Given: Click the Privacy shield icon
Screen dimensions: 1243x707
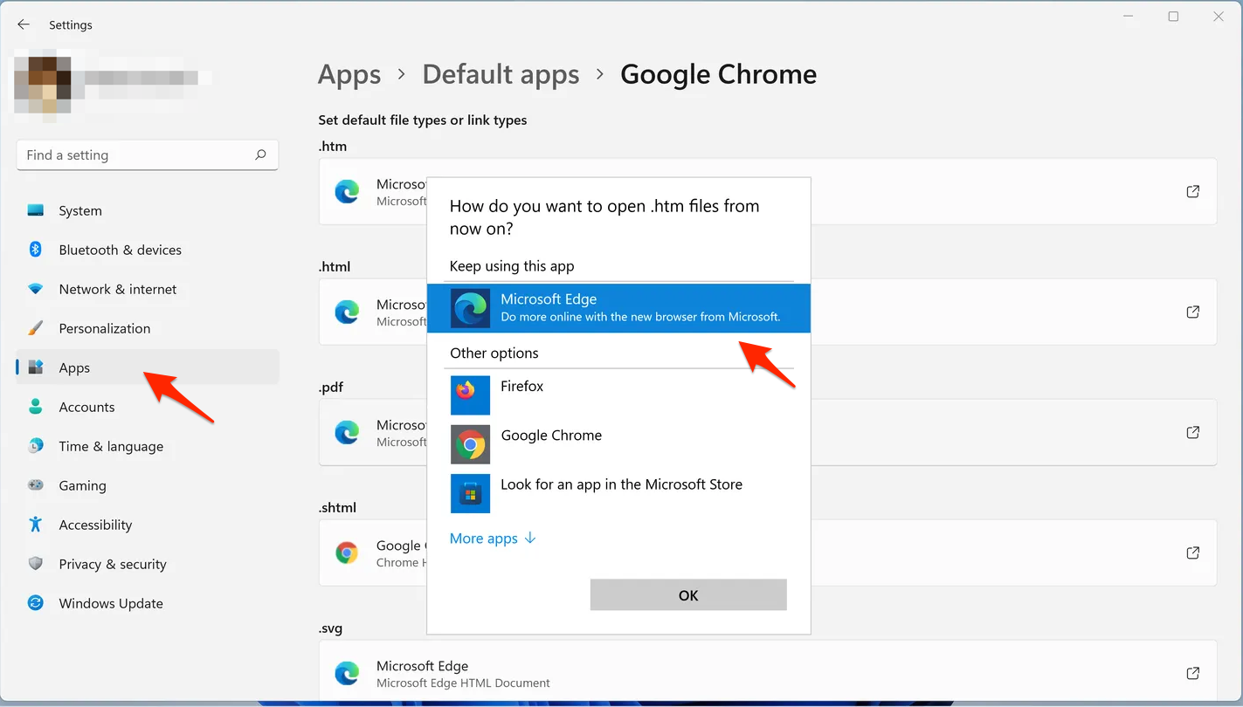Looking at the screenshot, I should [36, 564].
